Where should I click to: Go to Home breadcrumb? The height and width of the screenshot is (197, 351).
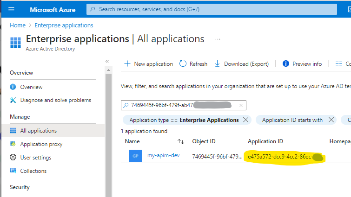coord(18,25)
